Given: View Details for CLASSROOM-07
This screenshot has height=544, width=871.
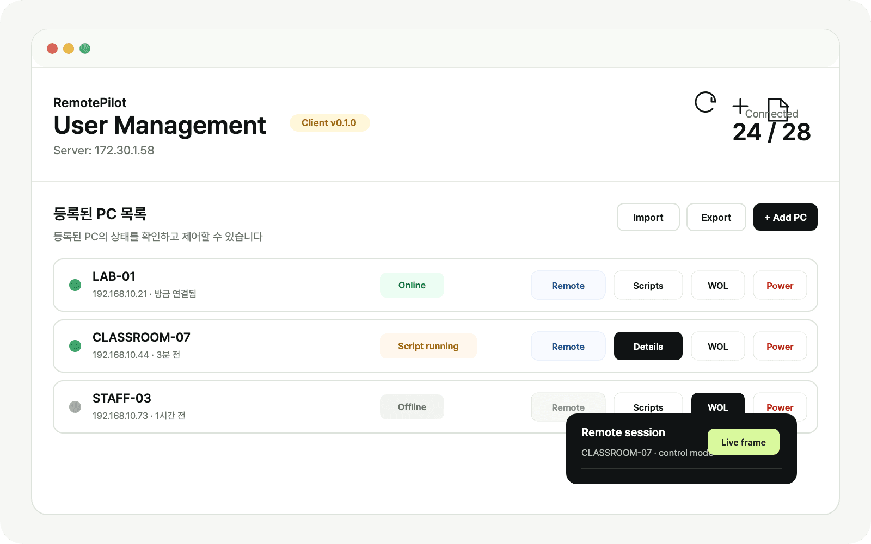Looking at the screenshot, I should (x=648, y=346).
